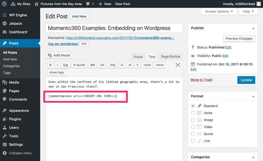
Task: Click the Appearance paintbrush icon
Action: [x=5, y=111]
